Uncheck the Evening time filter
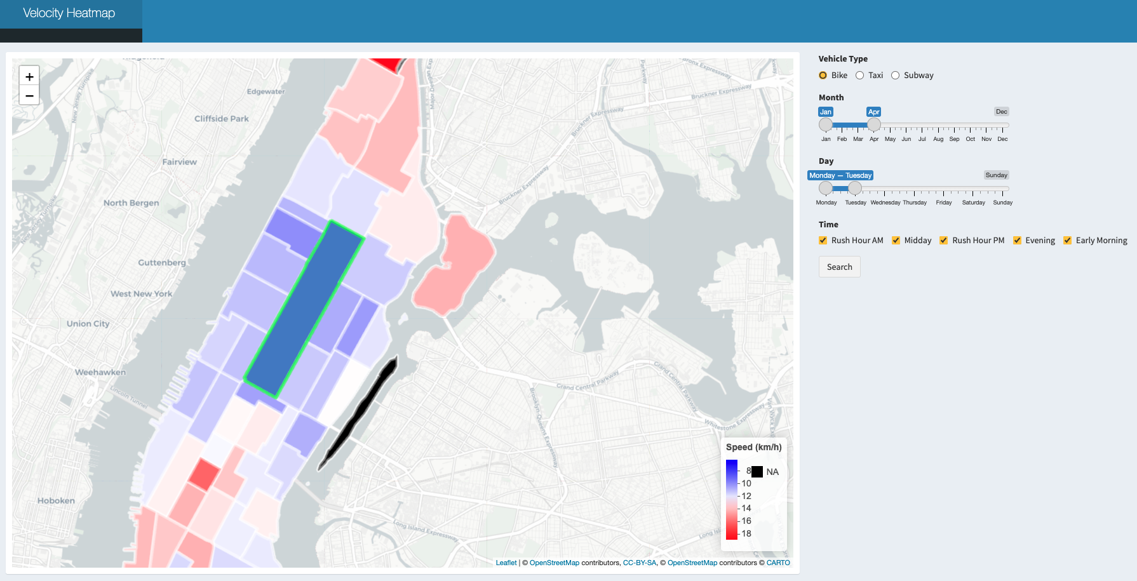 point(1017,241)
